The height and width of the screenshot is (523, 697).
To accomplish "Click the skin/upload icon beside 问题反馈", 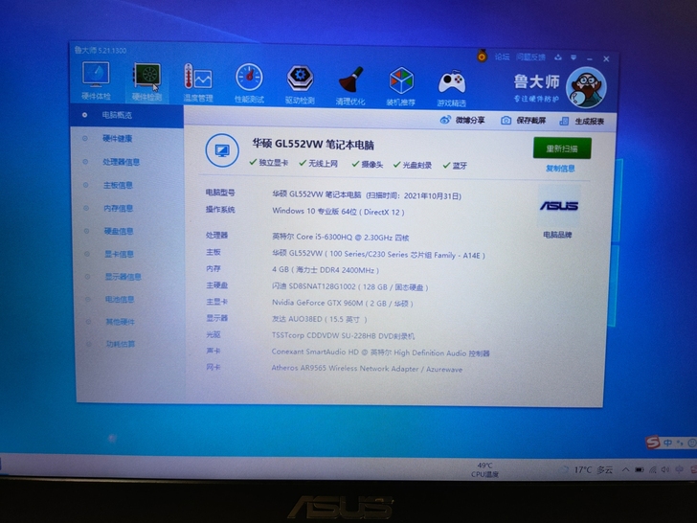I will [558, 57].
